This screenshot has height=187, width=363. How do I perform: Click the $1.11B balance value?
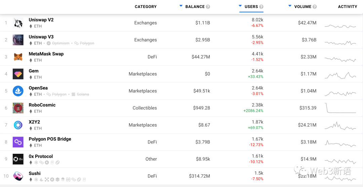[203, 23]
